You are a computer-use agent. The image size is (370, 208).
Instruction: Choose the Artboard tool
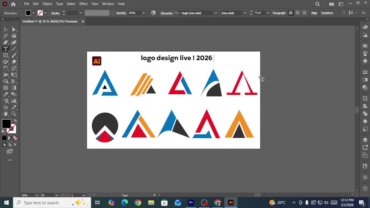click(5, 107)
